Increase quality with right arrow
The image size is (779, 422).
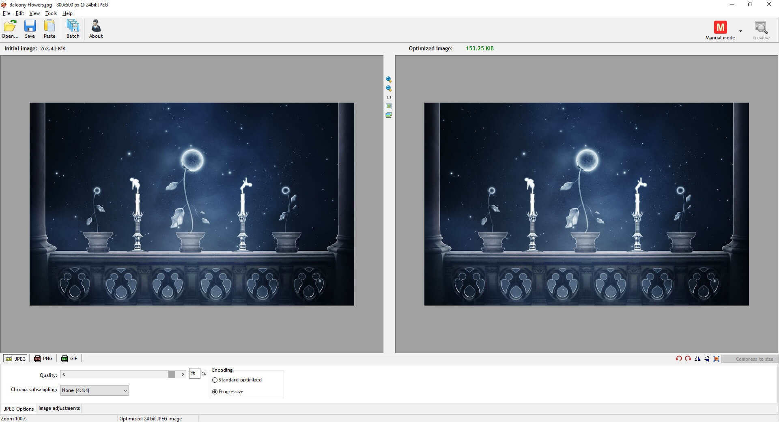(x=183, y=374)
